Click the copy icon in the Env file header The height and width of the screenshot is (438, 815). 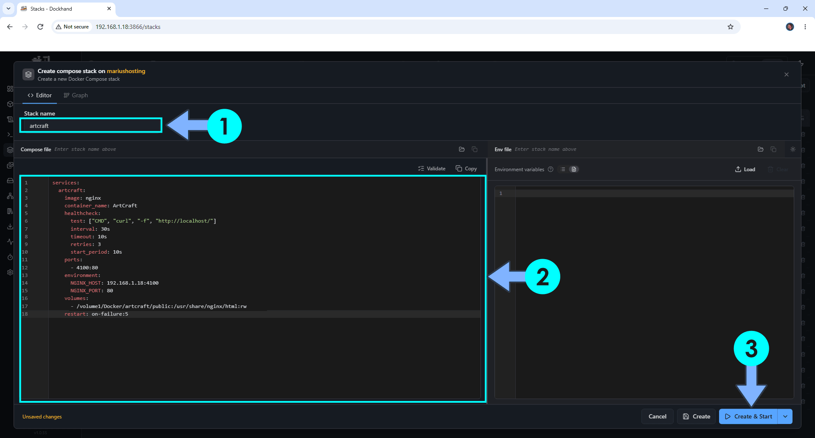point(773,149)
